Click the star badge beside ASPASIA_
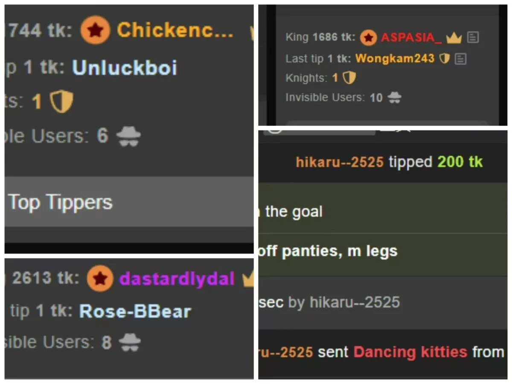The image size is (512, 384). tap(368, 38)
